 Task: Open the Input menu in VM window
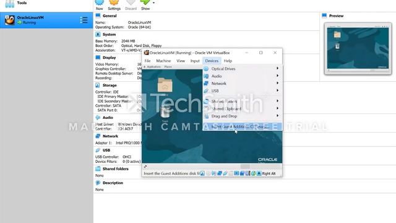point(195,61)
